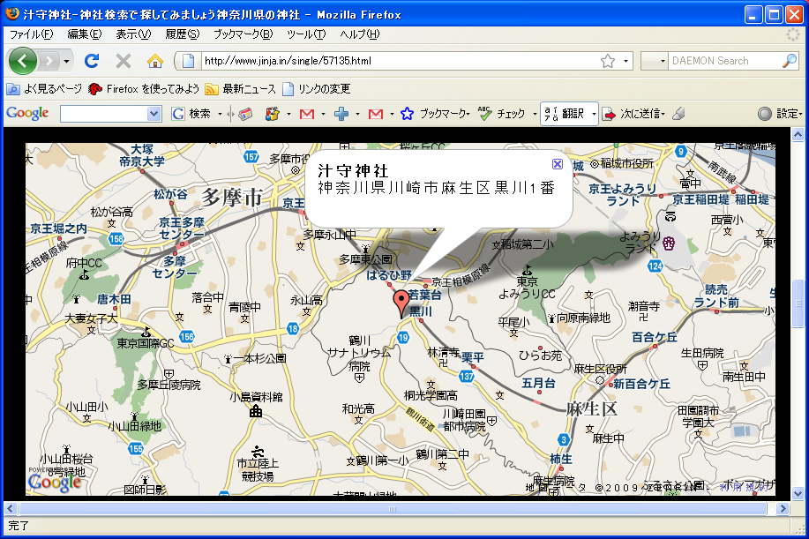
Task: Click the address text 神奈川県川崎市麻生区黒川1番
Action: click(437, 188)
